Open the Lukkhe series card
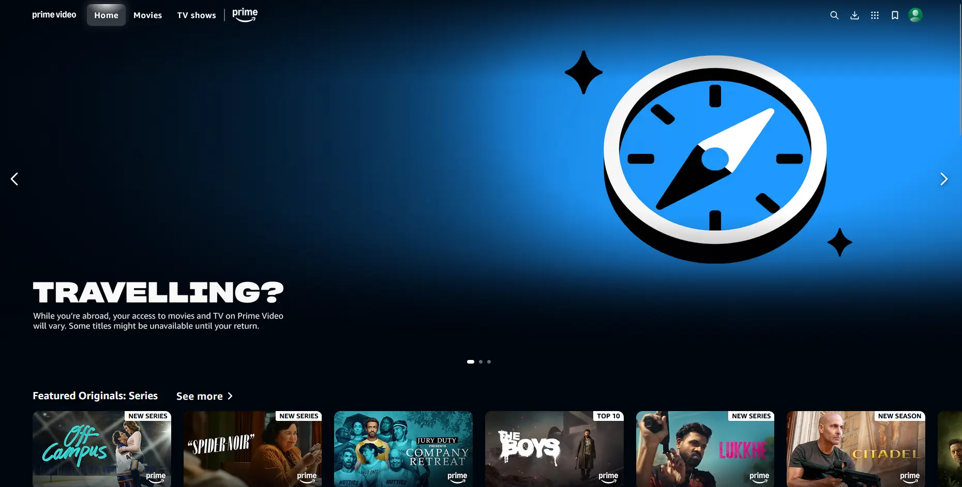 [705, 449]
